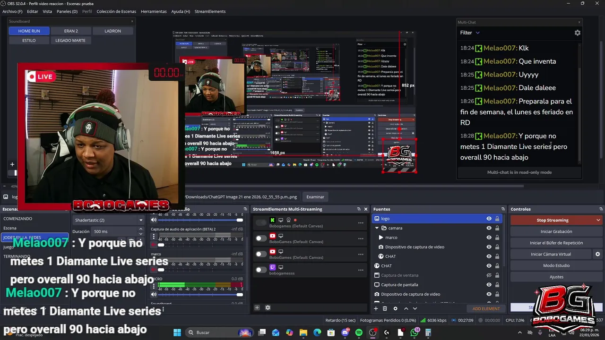Click Iniciar el Búfer de Repetición

556,243
